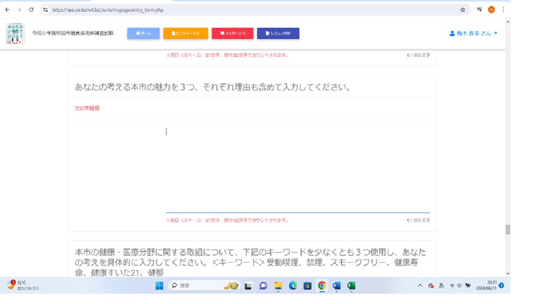Screen dimensions: 541x304
Task: Open the エントリー入力 page
Action: click(x=185, y=33)
